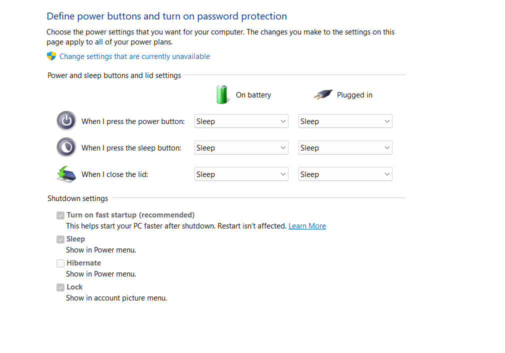Click the green battery icon

point(221,94)
